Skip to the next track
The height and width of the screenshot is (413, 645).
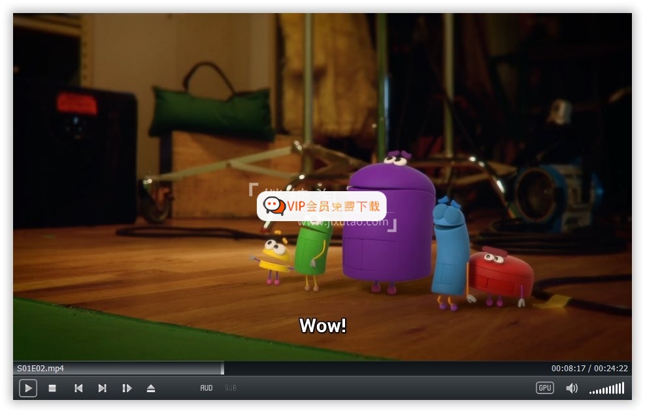103,388
